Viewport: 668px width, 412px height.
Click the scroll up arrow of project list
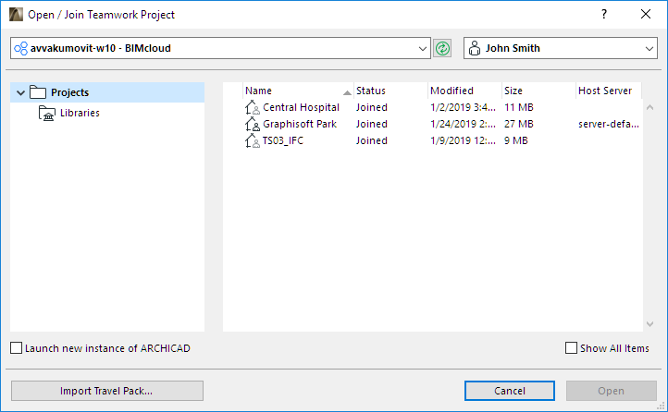click(649, 107)
